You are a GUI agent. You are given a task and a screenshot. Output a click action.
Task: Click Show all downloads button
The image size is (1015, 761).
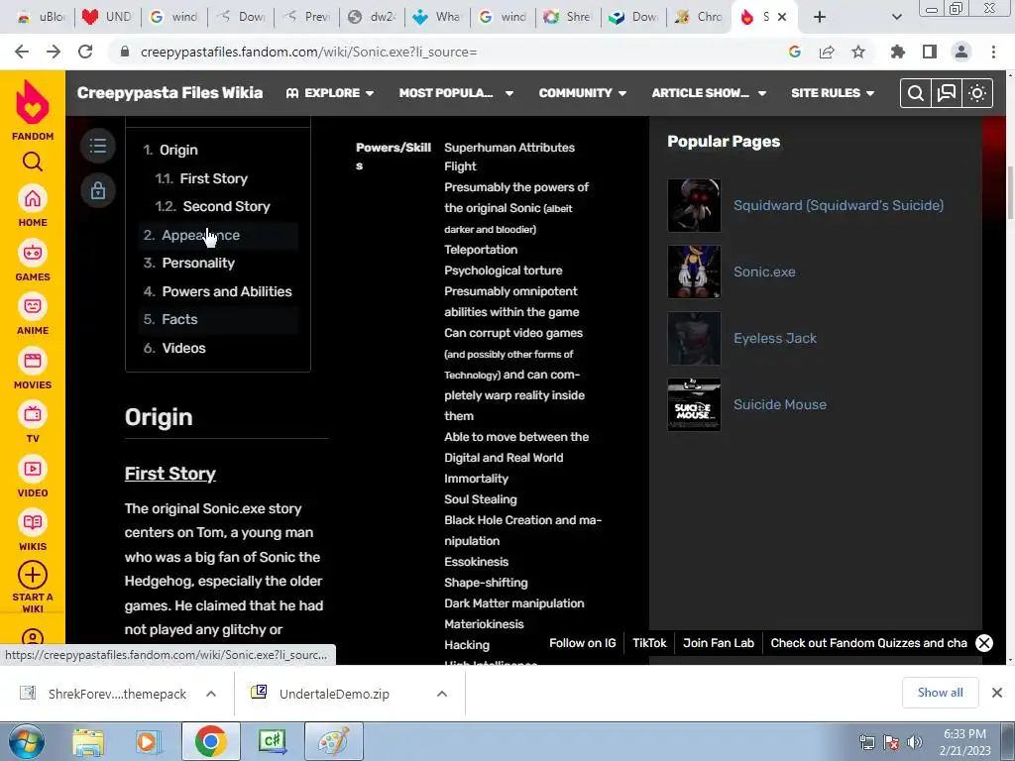tap(940, 693)
